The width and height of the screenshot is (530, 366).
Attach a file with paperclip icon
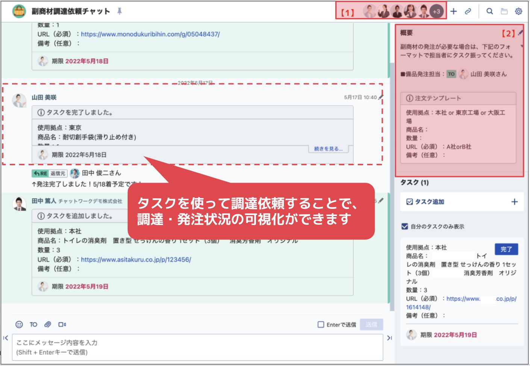(x=48, y=324)
